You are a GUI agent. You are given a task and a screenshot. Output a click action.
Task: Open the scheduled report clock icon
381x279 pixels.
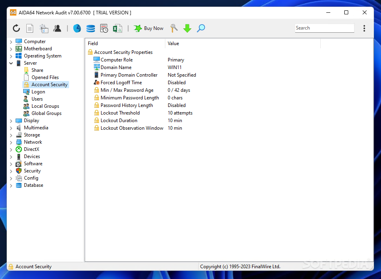[104, 28]
